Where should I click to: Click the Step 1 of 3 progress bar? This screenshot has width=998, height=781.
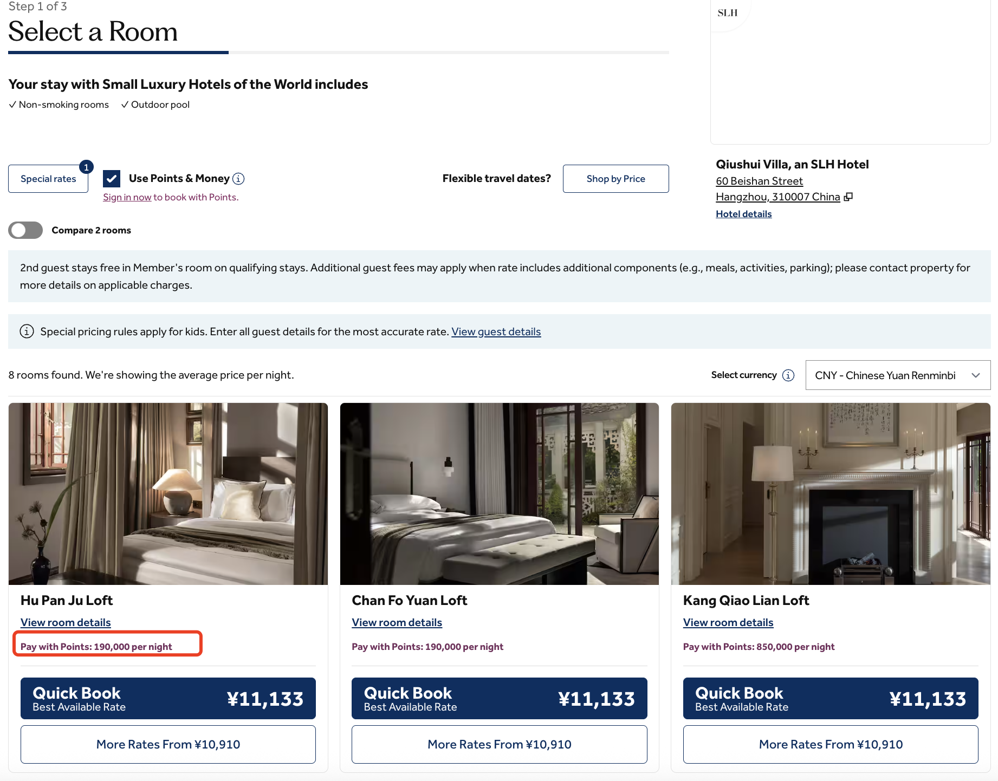click(339, 53)
